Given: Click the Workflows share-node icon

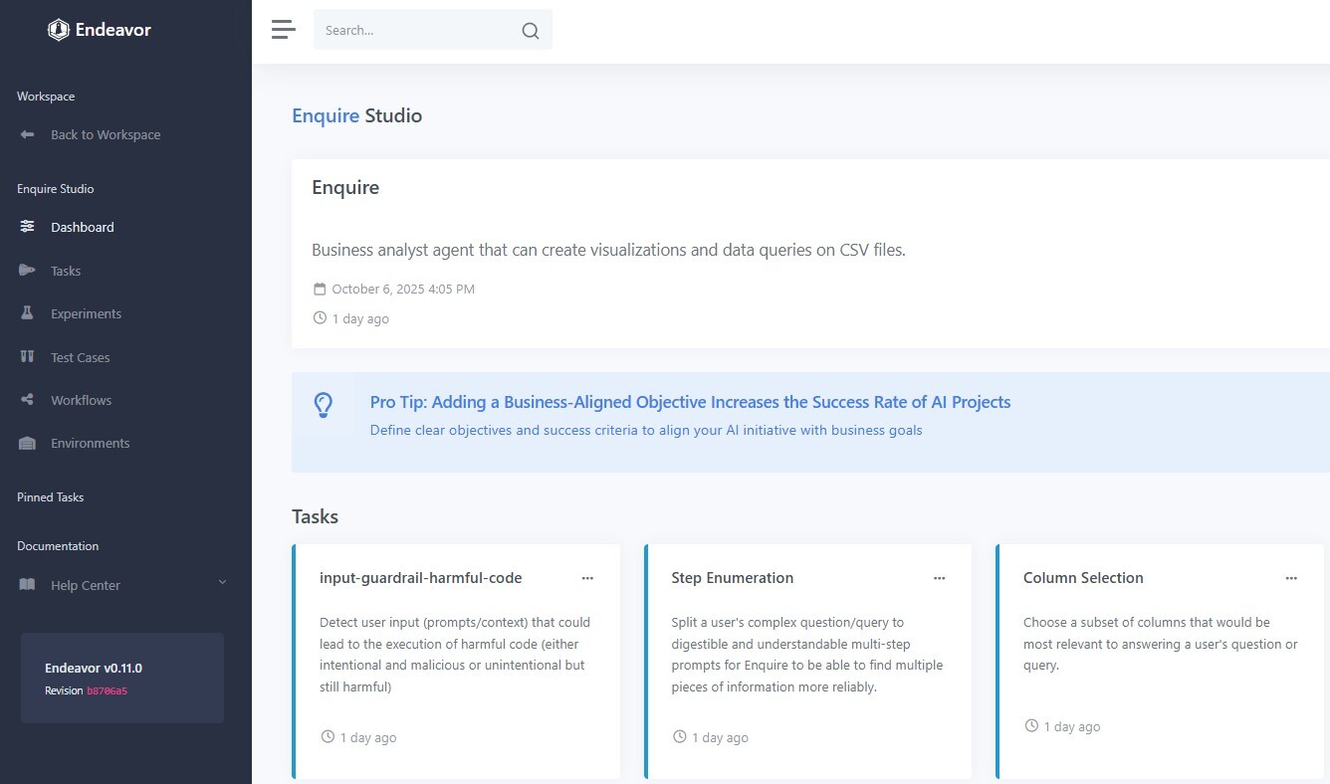Looking at the screenshot, I should (28, 400).
